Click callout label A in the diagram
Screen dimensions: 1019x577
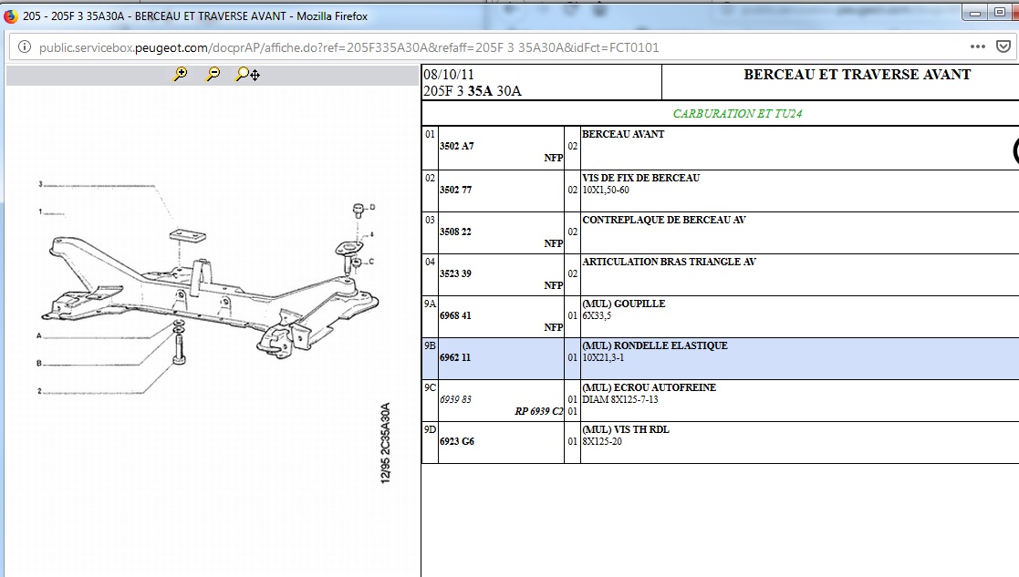[39, 335]
